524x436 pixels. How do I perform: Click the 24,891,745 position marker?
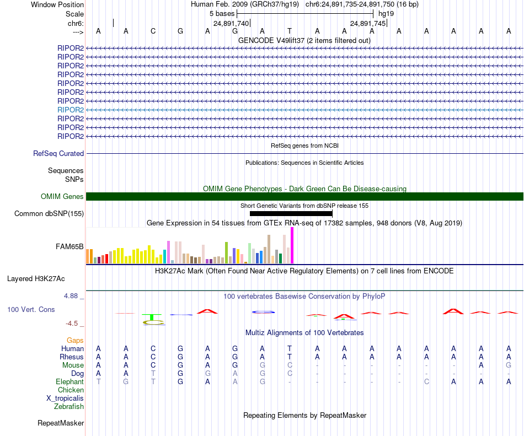[368, 23]
